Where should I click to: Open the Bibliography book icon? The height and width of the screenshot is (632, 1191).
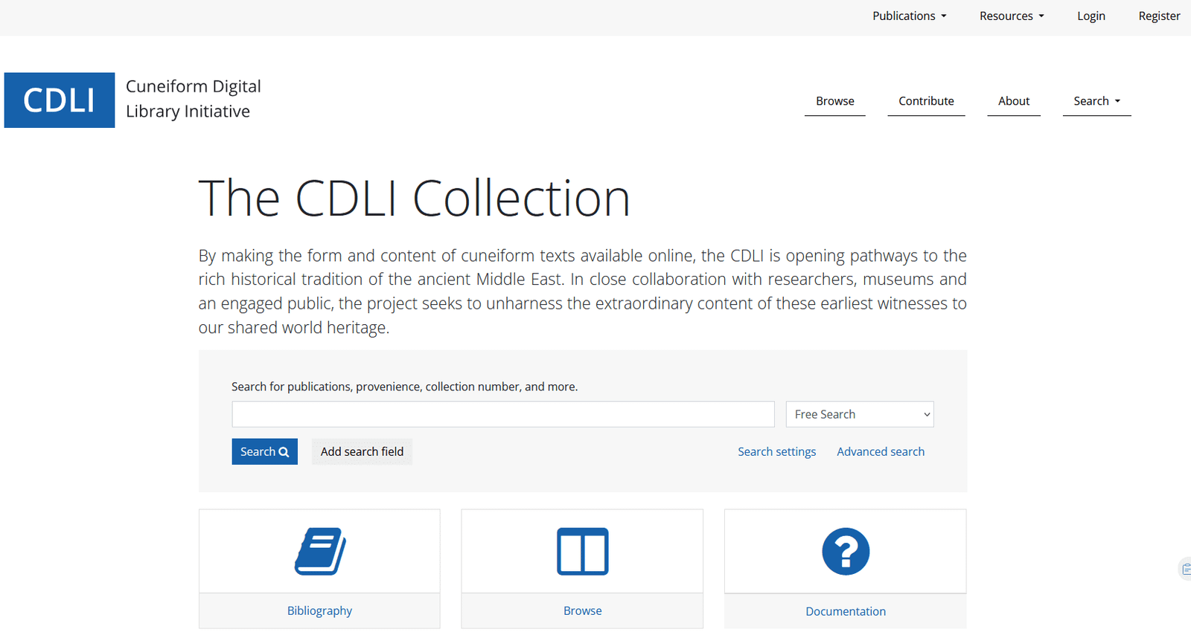(x=320, y=552)
